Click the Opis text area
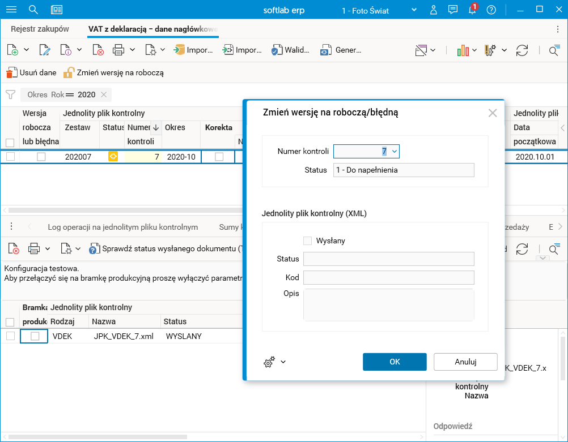 point(389,304)
